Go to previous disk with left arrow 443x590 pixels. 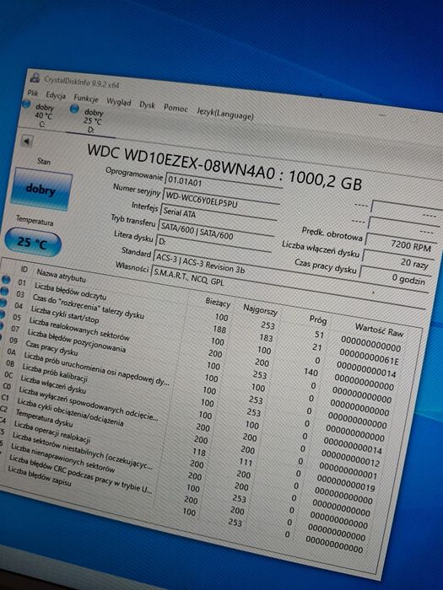tap(26, 142)
